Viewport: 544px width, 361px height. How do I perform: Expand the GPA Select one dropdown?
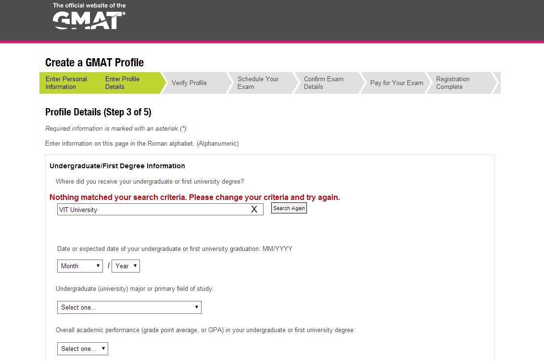pyautogui.click(x=82, y=349)
